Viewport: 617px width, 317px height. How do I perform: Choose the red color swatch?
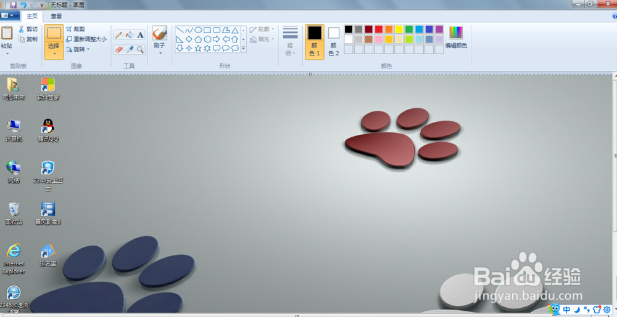(x=379, y=29)
